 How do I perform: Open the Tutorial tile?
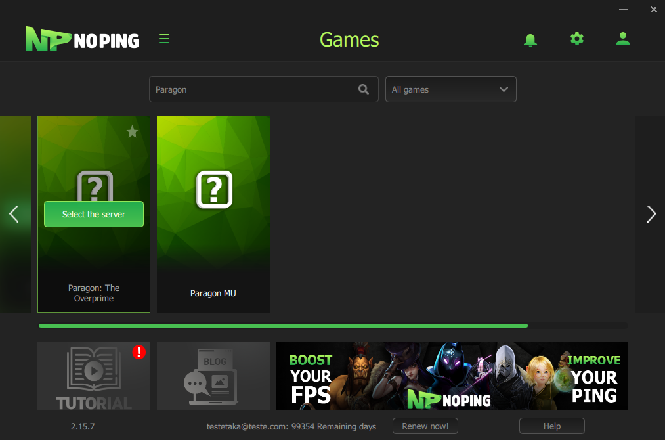(94, 376)
